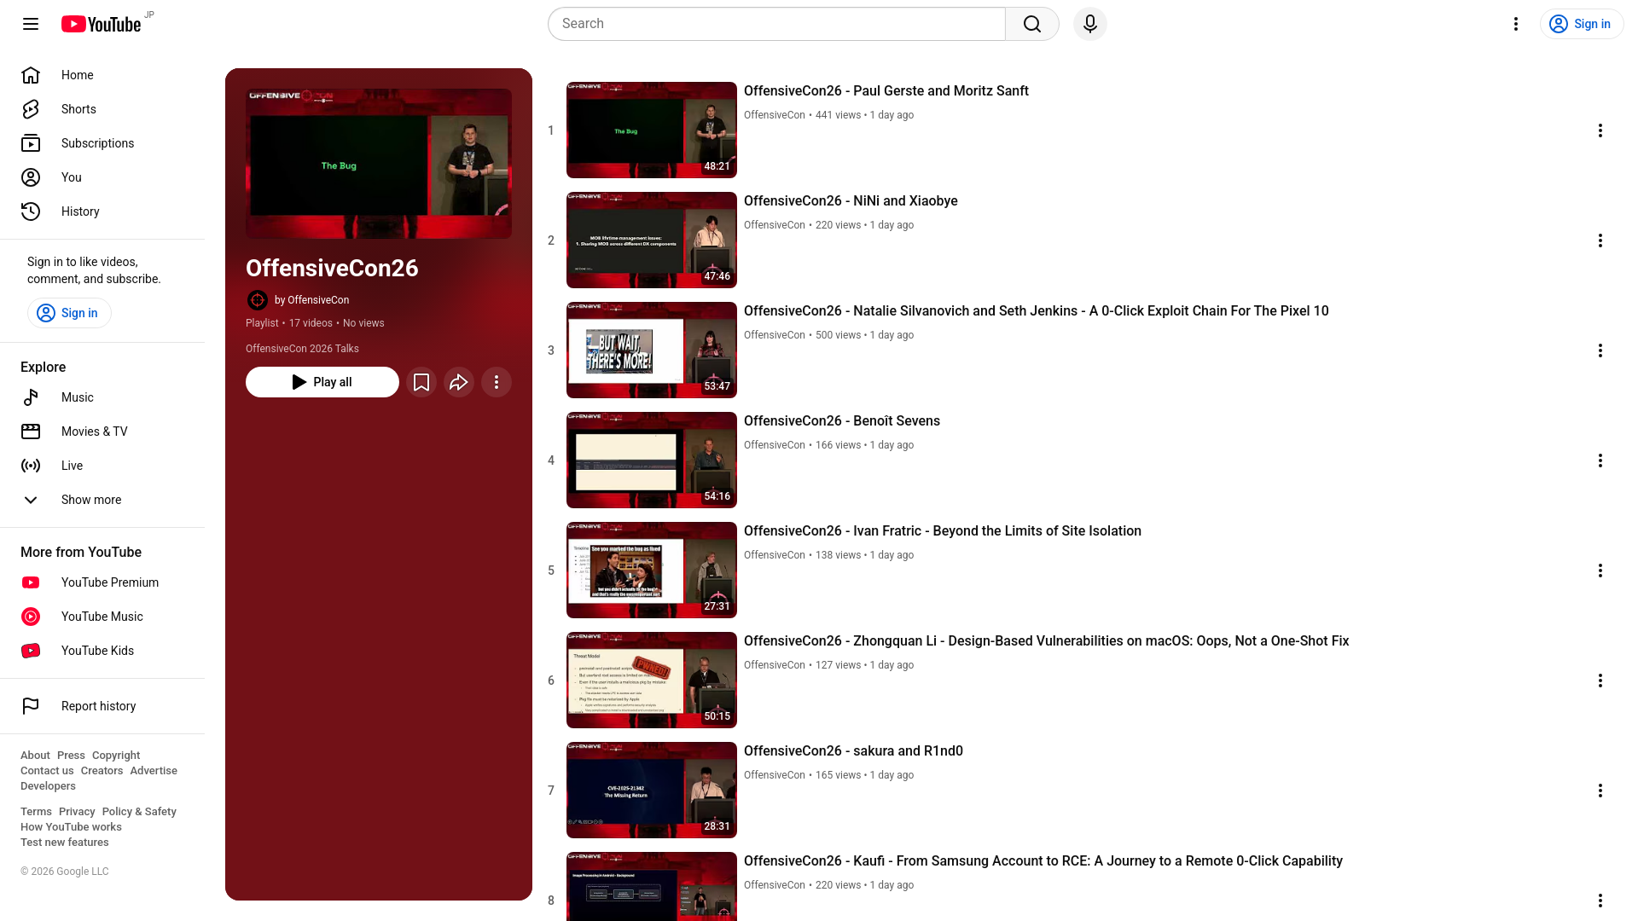
Task: Open the settings three-dot menu in header
Action: coord(1516,24)
